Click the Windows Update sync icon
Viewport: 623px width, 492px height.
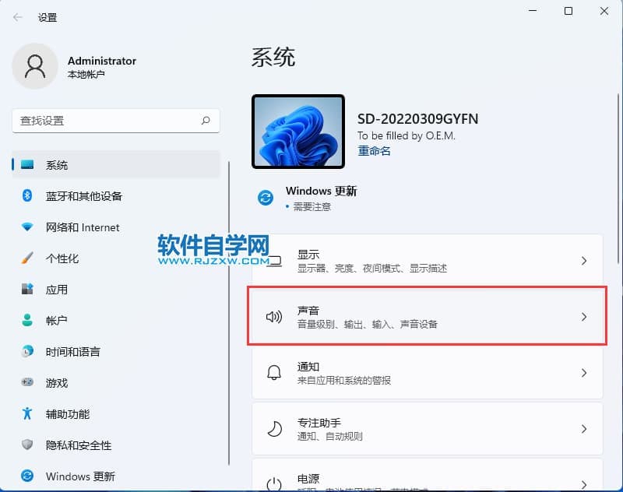coord(266,198)
